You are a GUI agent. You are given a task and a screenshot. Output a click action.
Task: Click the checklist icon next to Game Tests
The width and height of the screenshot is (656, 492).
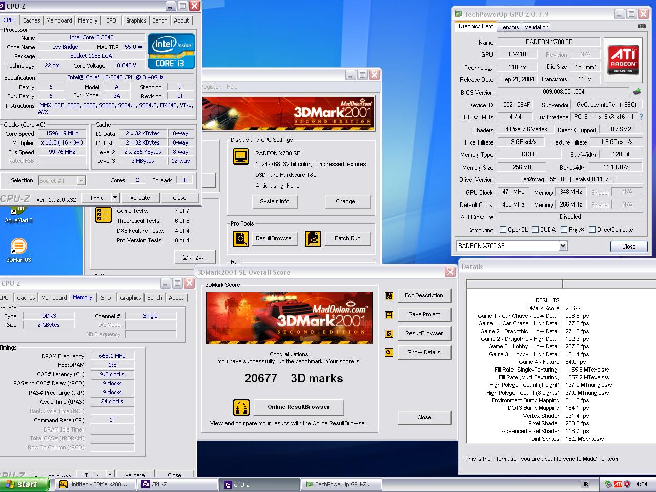tap(104, 215)
